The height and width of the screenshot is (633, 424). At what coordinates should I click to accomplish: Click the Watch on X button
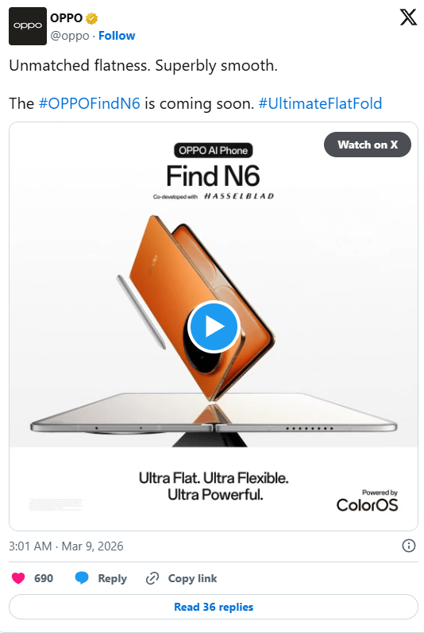coord(368,145)
